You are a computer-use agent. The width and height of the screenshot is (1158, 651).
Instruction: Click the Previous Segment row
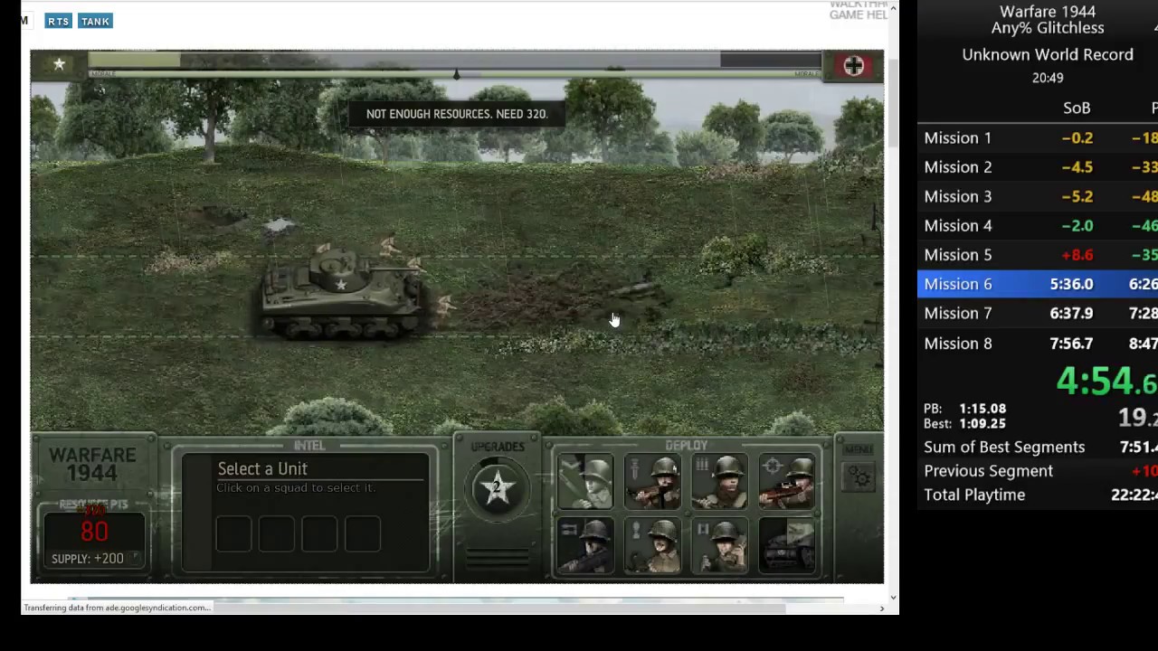(x=1038, y=471)
